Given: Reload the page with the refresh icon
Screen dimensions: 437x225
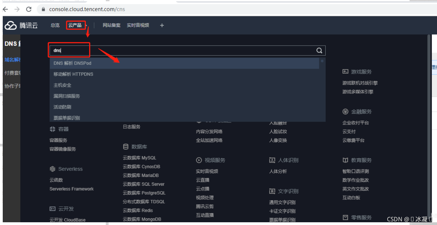Looking at the screenshot, I should [x=29, y=9].
